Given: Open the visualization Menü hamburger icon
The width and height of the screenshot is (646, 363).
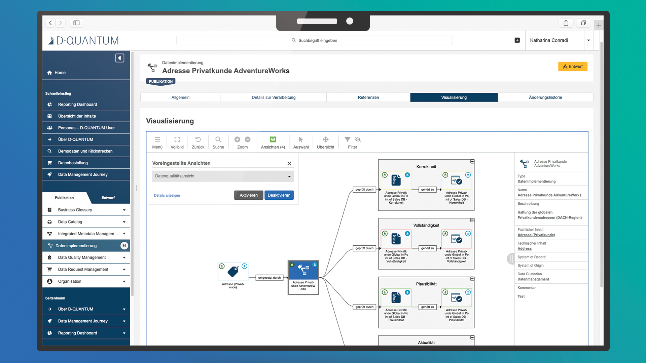Looking at the screenshot, I should (157, 139).
